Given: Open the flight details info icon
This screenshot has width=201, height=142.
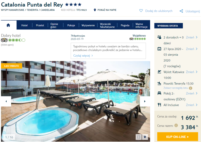Looking at the screenshot, I should coord(191,88).
